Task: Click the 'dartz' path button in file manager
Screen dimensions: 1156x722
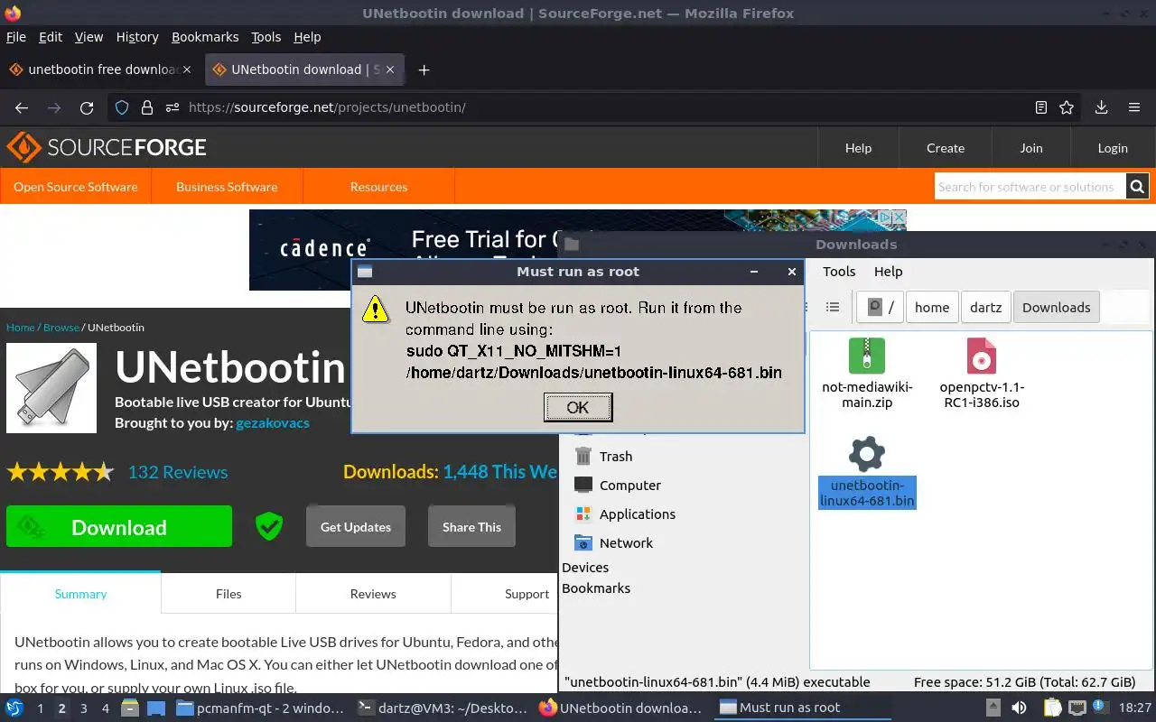Action: [985, 307]
